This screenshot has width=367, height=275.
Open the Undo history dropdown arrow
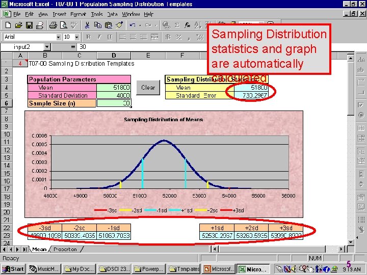pos(140,25)
